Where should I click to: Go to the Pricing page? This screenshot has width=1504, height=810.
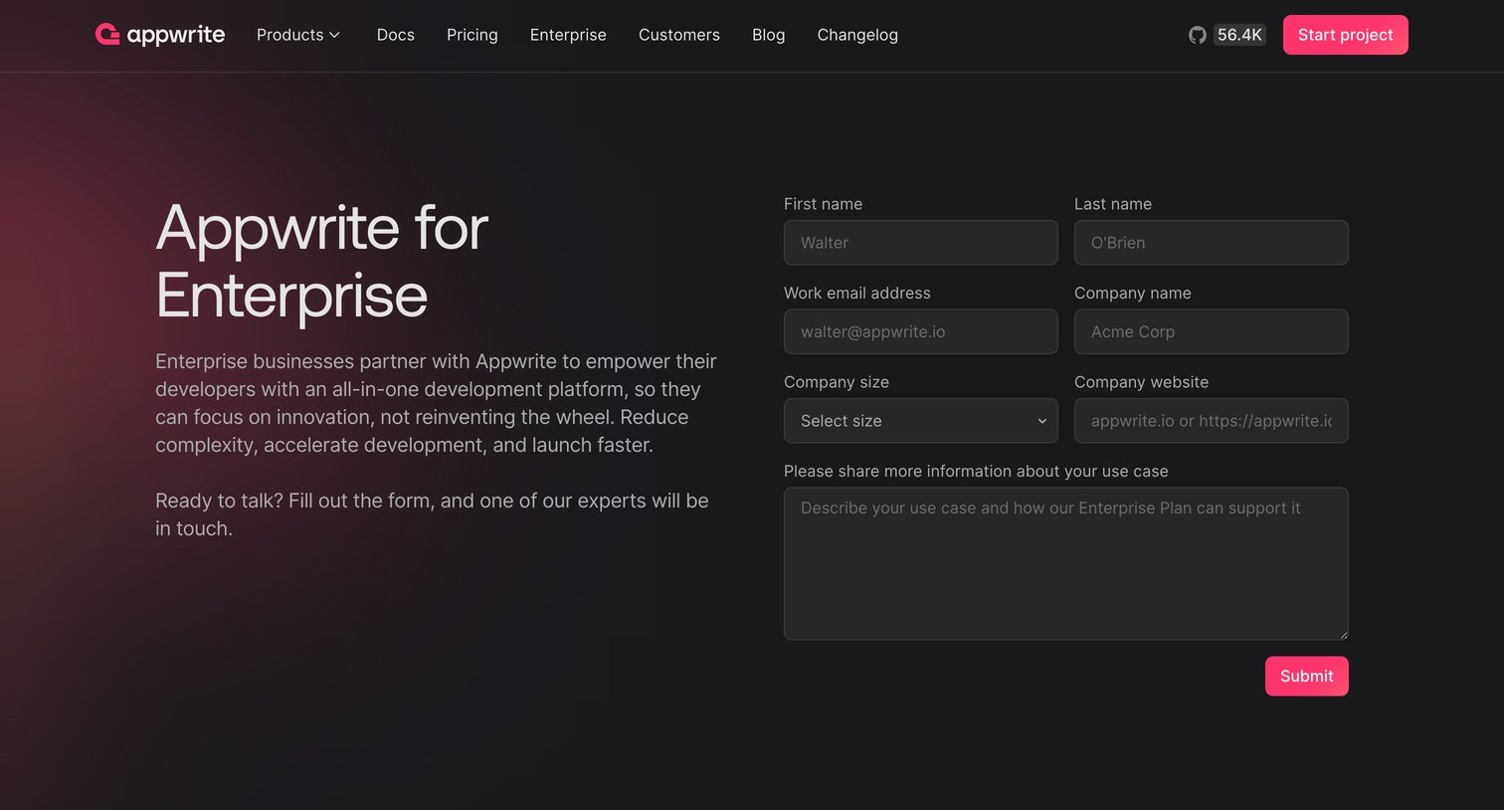[471, 35]
